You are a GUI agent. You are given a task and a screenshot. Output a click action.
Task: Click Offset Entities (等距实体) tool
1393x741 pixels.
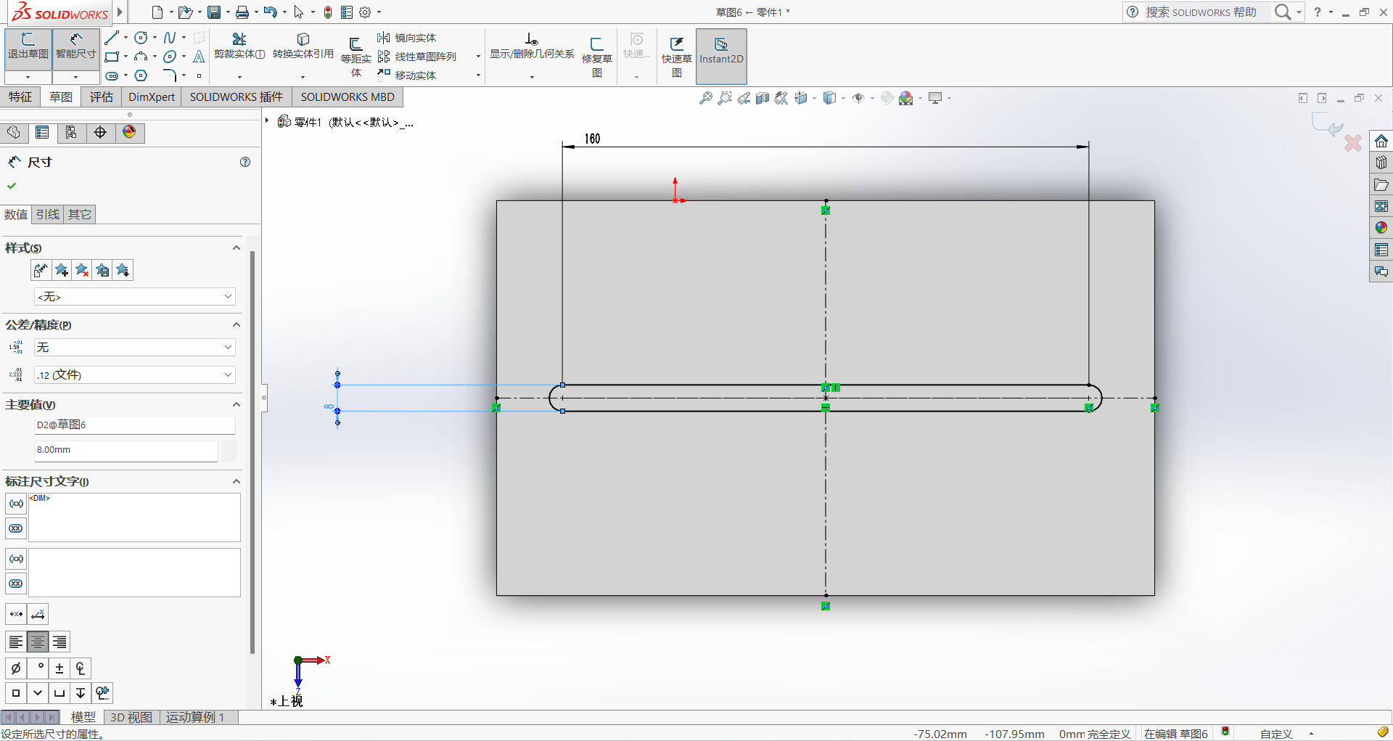356,57
